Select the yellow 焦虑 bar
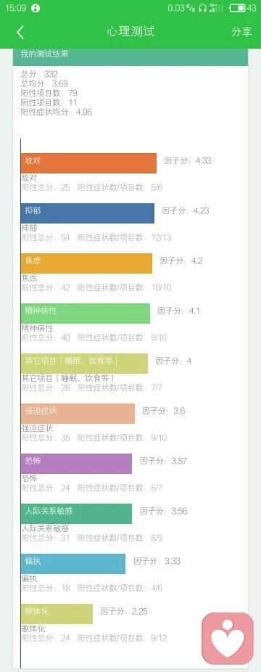The width and height of the screenshot is (261, 672). 86,263
